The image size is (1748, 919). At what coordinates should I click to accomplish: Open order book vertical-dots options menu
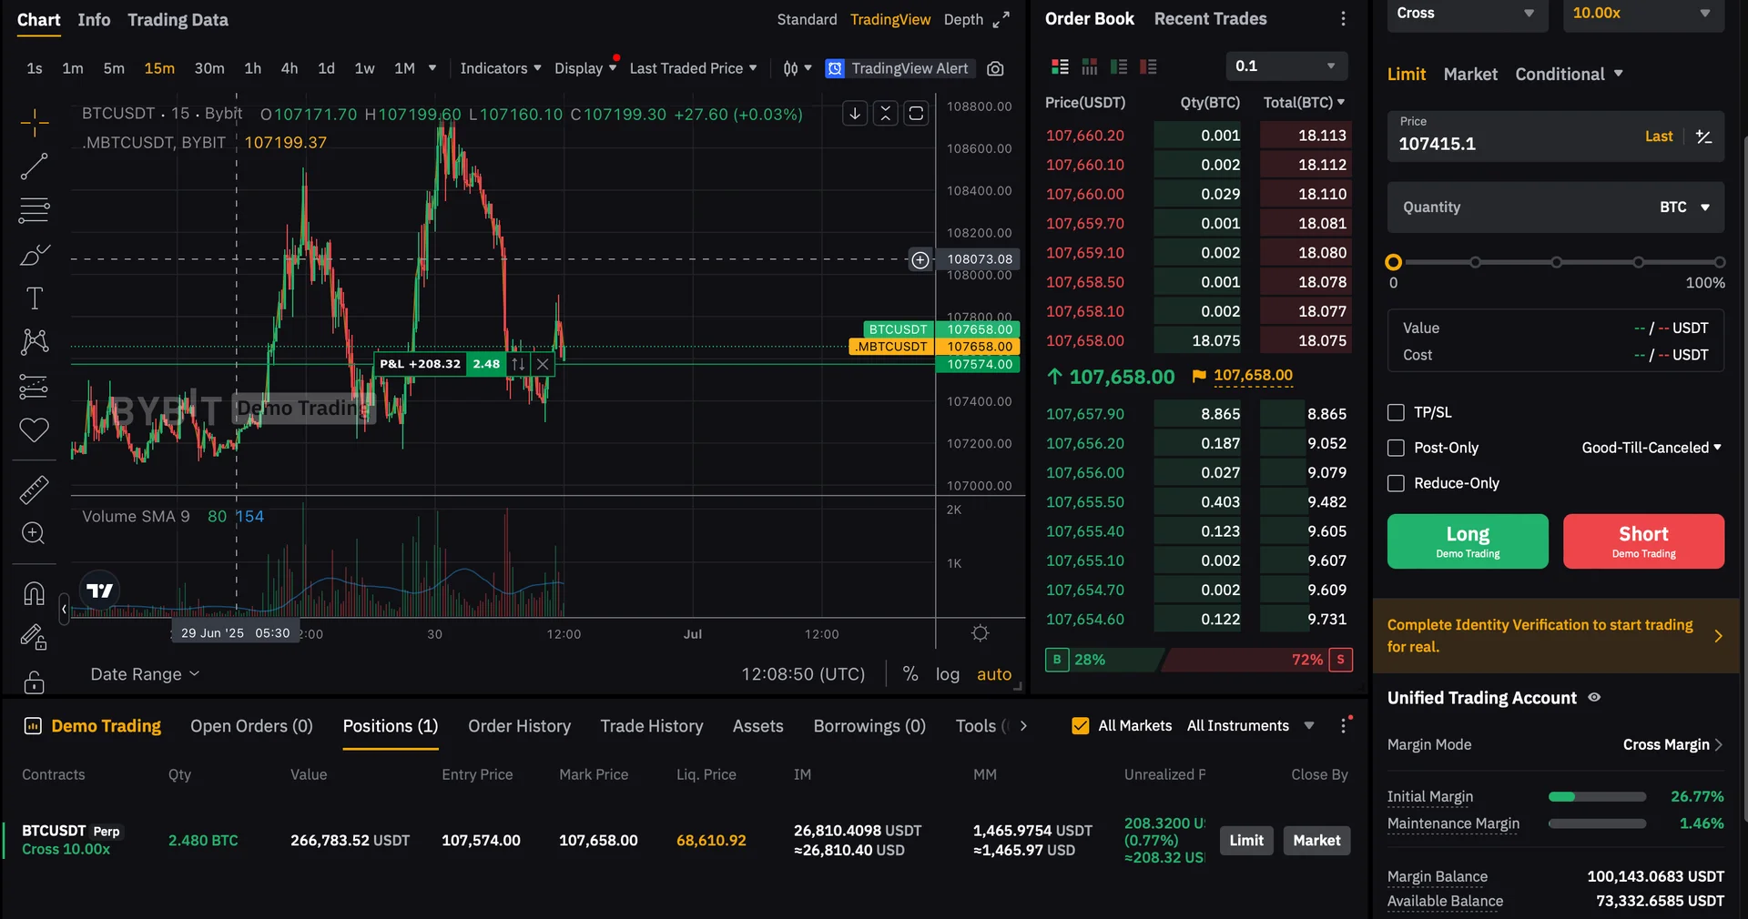coord(1343,19)
